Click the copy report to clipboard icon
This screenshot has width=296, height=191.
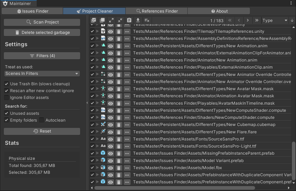pyautogui.click(x=129, y=20)
